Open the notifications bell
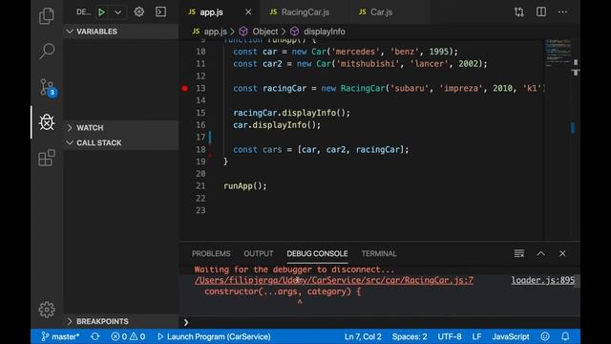 tap(565, 336)
